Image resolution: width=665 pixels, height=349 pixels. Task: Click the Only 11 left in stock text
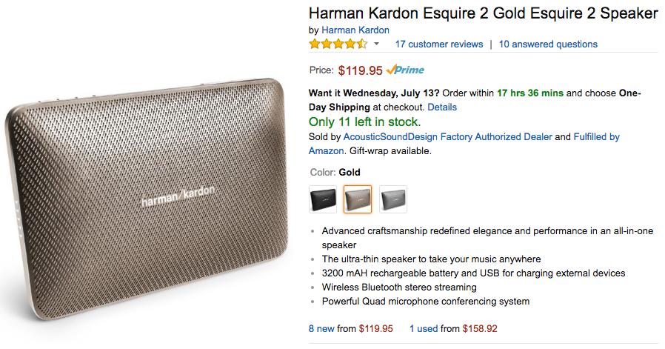click(364, 122)
